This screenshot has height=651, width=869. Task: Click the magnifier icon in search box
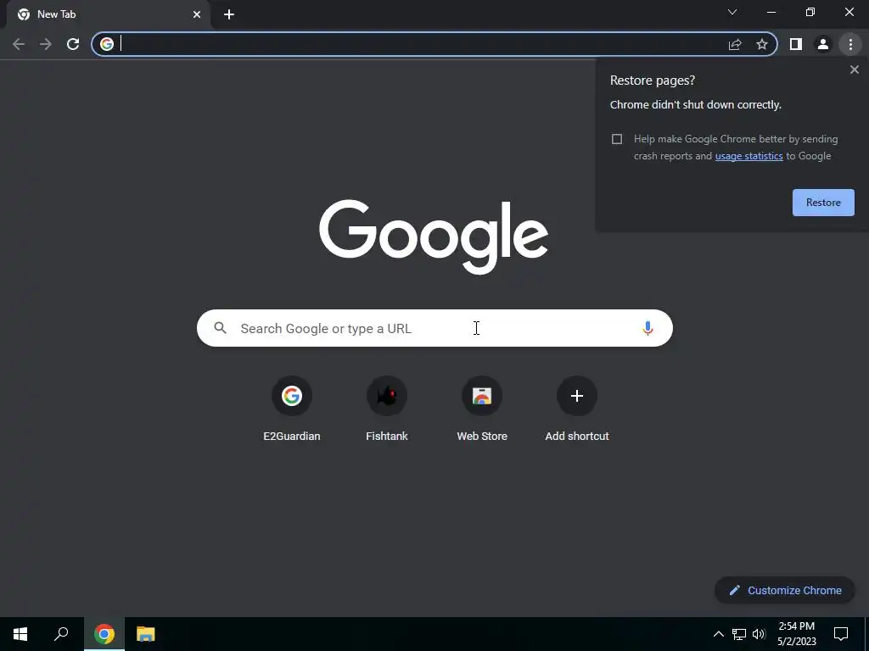tap(221, 328)
